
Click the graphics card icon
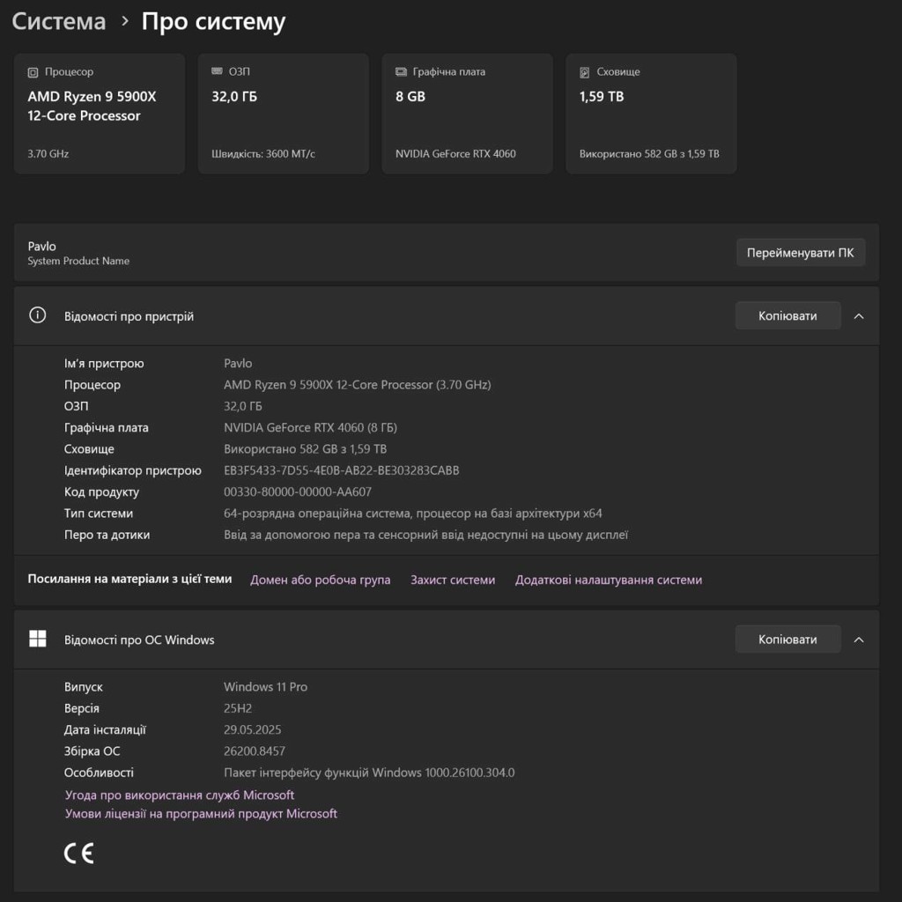point(401,72)
